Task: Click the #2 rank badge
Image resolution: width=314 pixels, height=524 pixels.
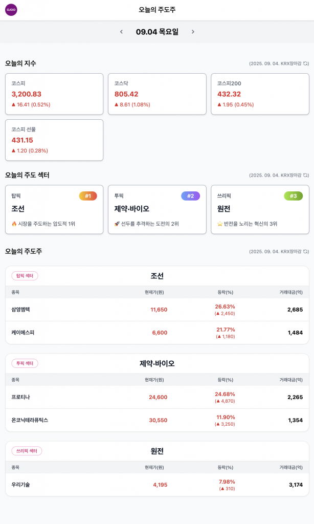Action: pos(190,196)
